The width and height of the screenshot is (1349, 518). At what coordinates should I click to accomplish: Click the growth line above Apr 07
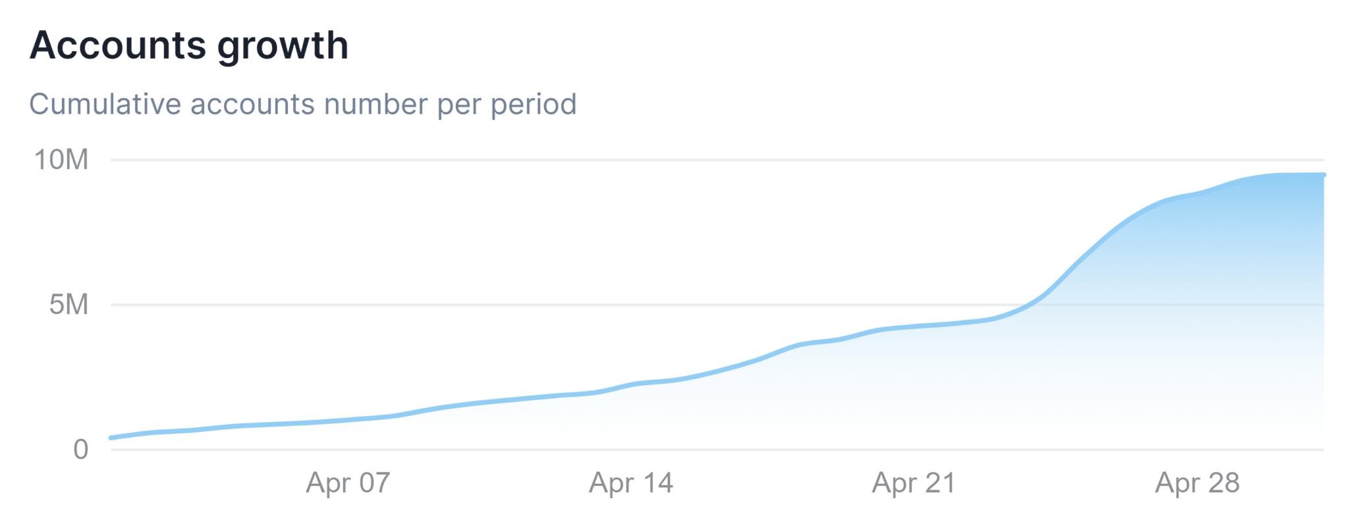pos(348,419)
